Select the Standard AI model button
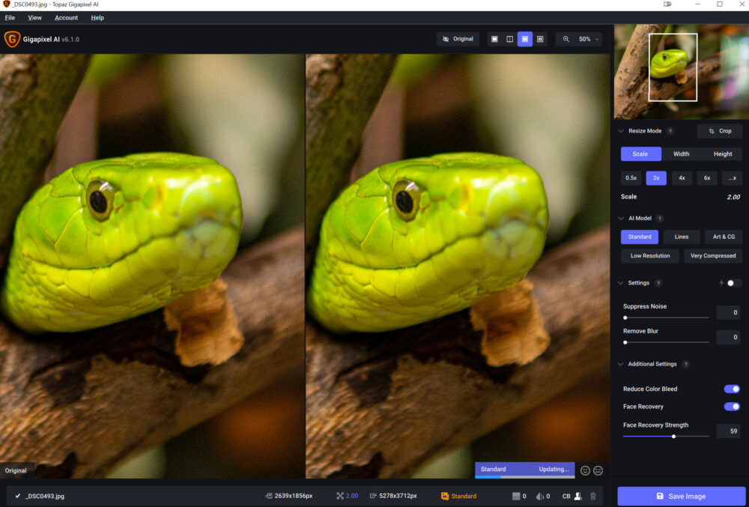Viewport: 749px width, 507px height. click(640, 237)
